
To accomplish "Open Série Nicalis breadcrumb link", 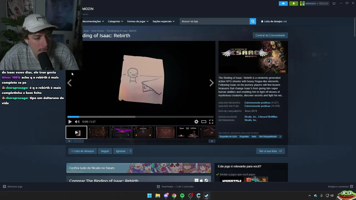I will pos(98,31).
